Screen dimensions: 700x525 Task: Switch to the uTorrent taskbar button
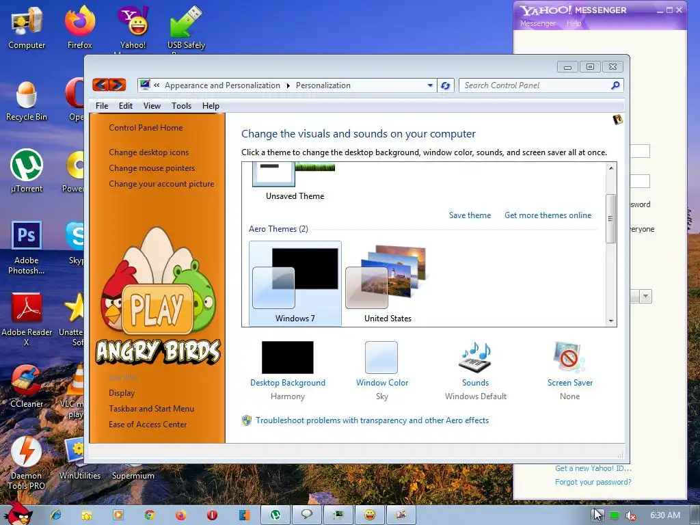275,515
